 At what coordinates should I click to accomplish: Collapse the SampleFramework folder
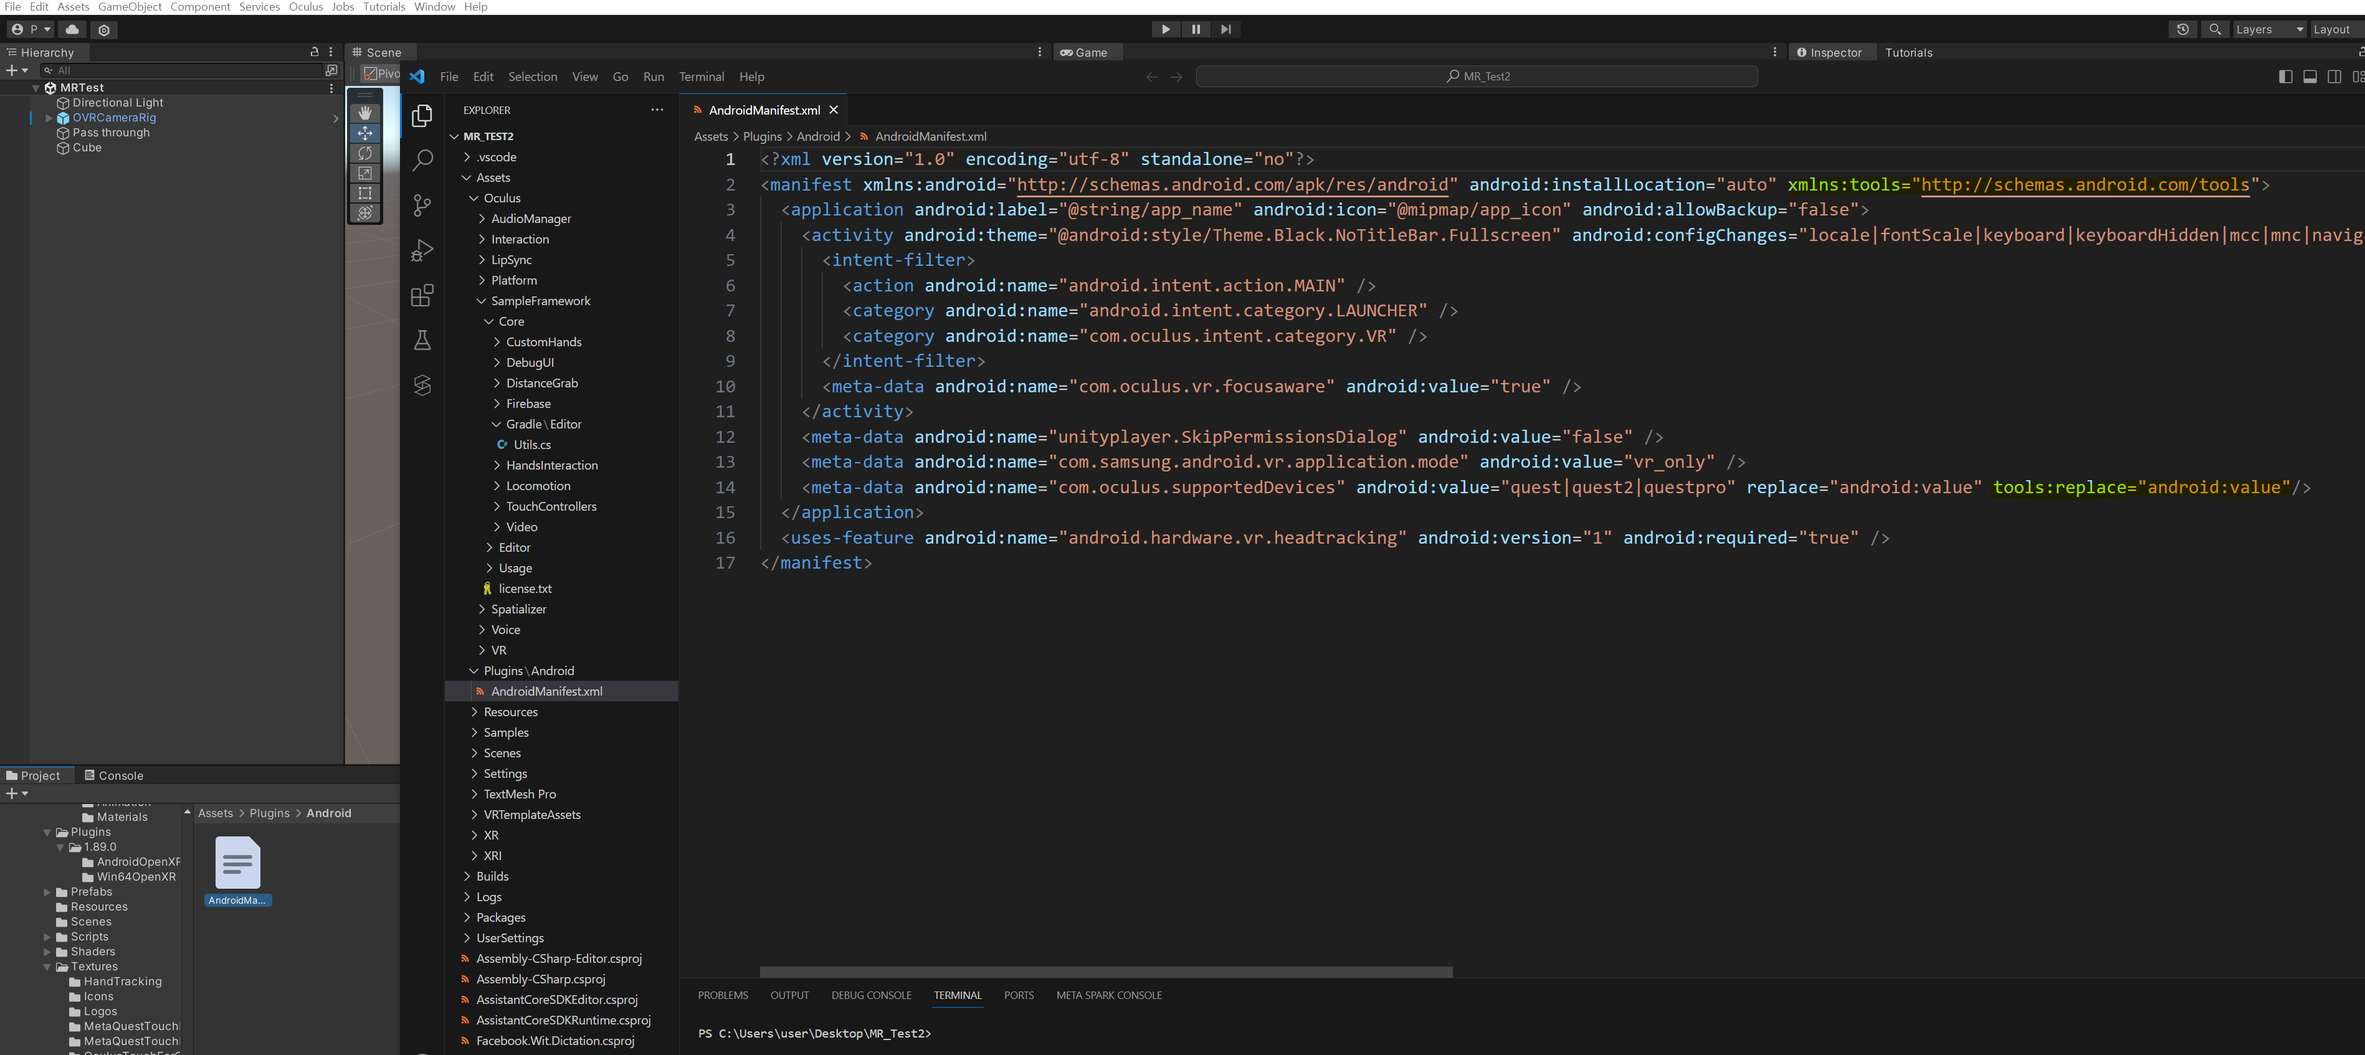tap(481, 301)
